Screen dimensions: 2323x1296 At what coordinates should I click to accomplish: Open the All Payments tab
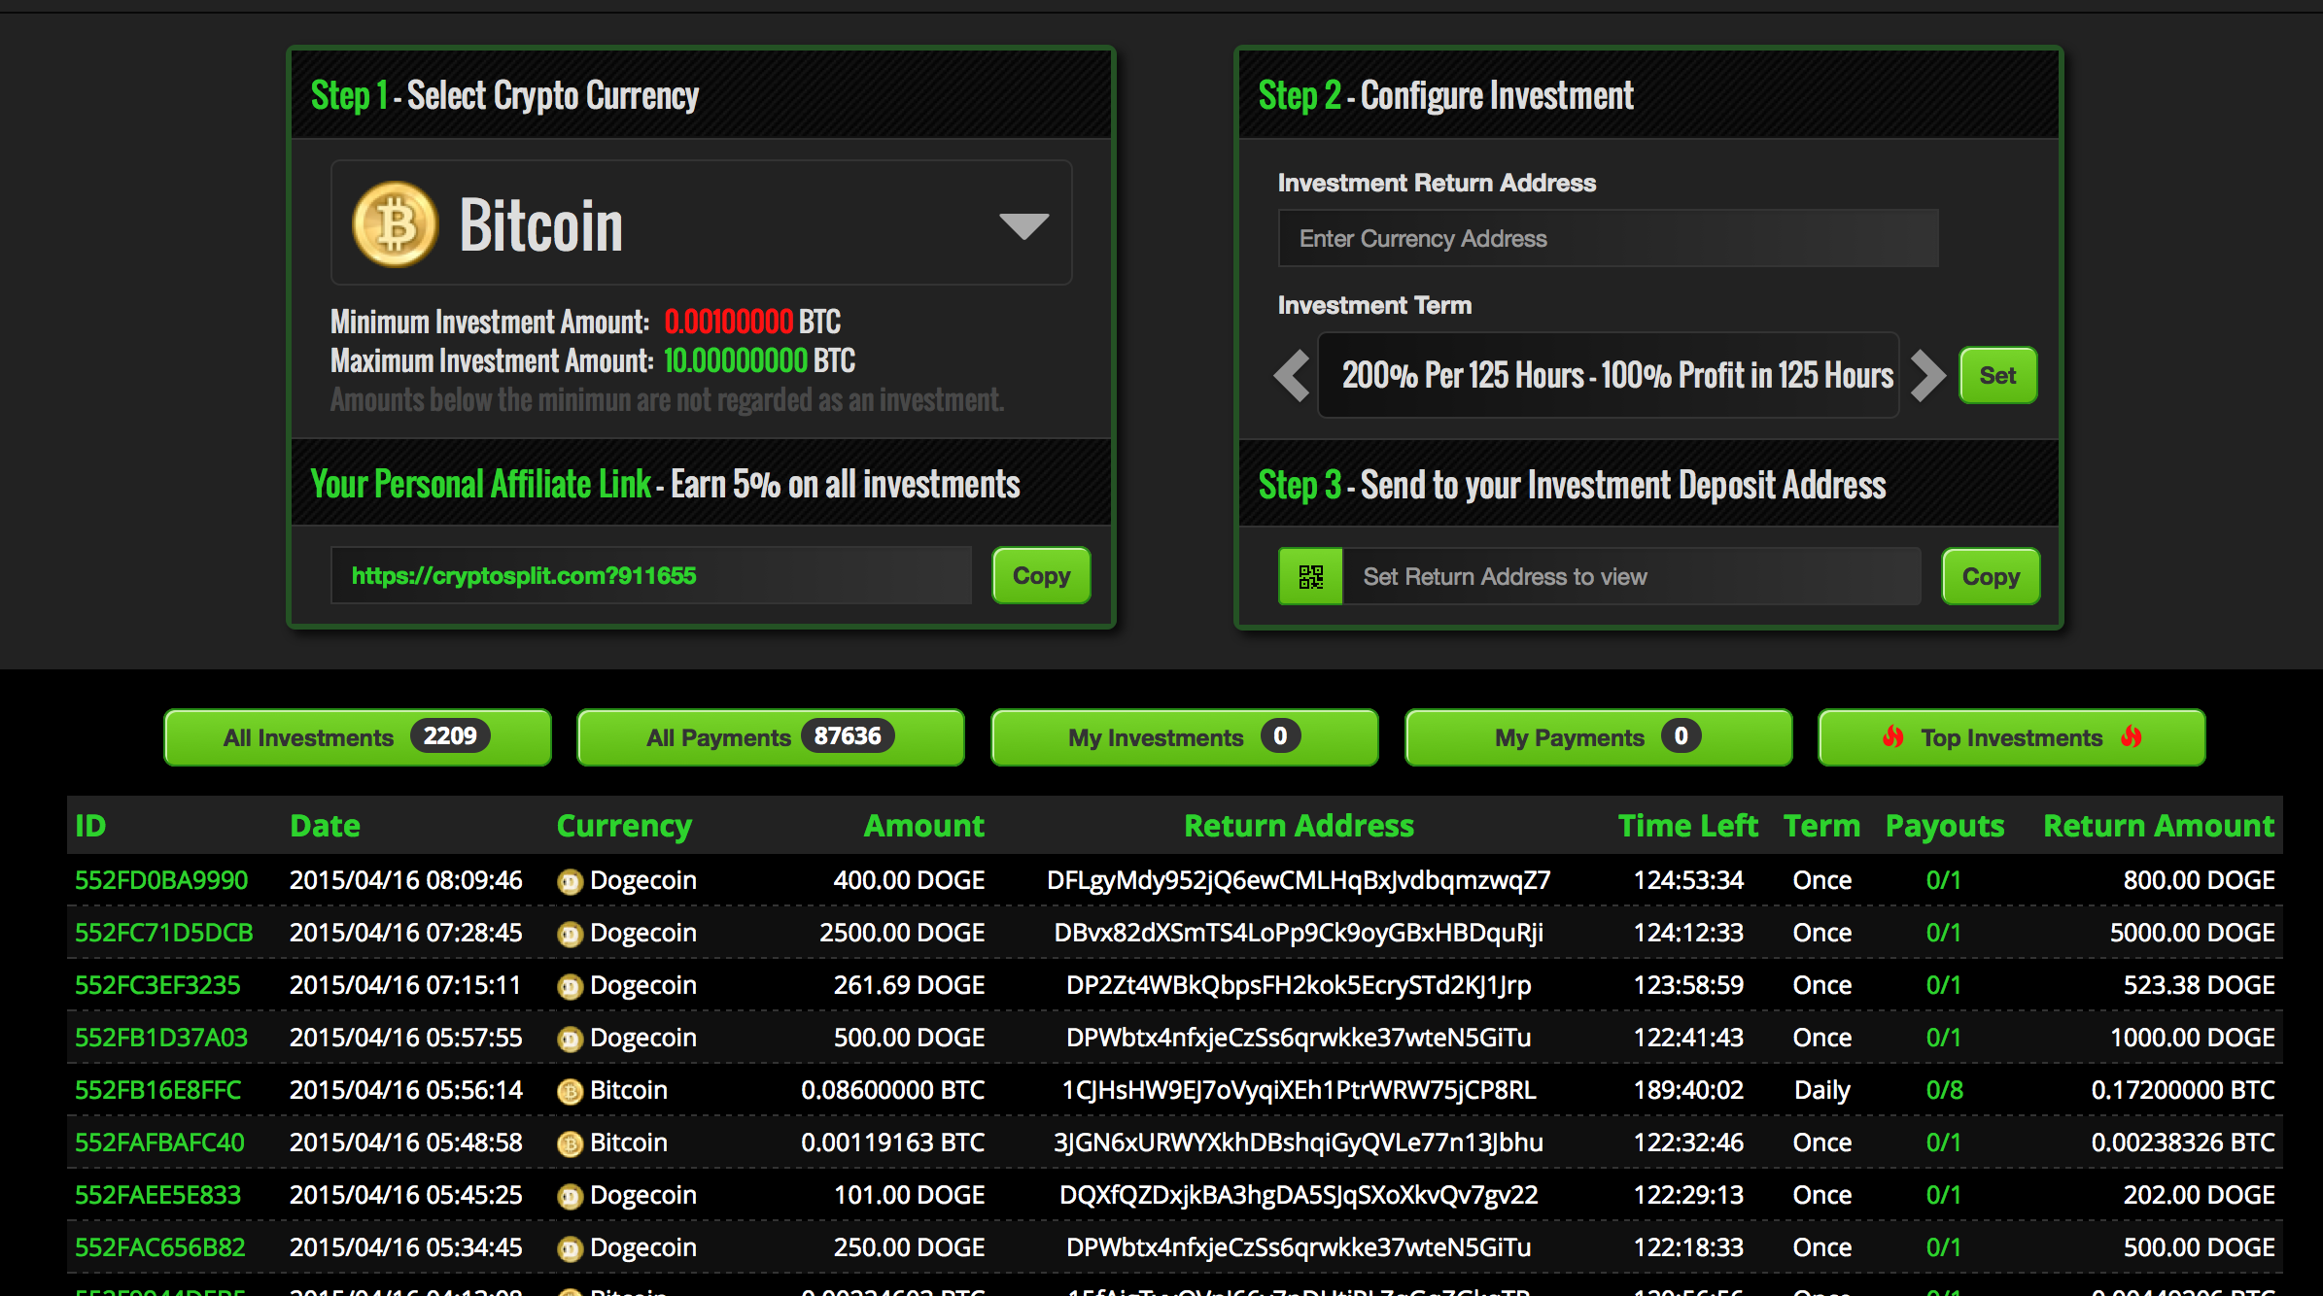771,737
